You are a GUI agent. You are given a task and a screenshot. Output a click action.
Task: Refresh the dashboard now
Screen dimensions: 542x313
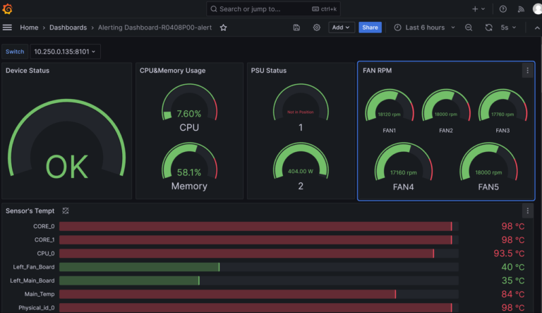click(488, 28)
